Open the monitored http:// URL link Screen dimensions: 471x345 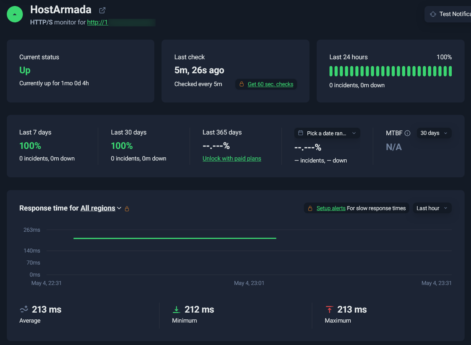click(x=97, y=22)
